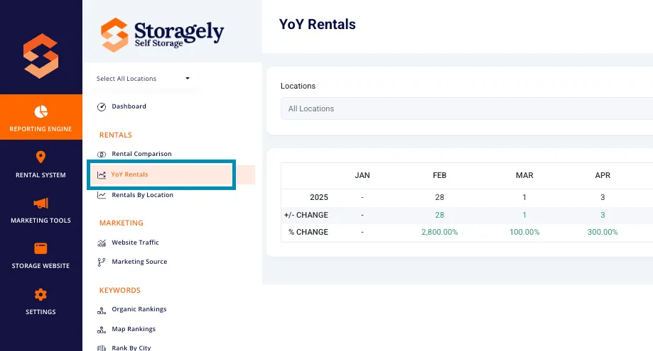This screenshot has height=351, width=653.
Task: Open the YoY Rentals menu item
Action: pyautogui.click(x=161, y=174)
